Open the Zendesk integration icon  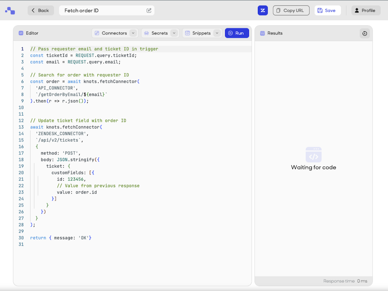[x=263, y=10]
